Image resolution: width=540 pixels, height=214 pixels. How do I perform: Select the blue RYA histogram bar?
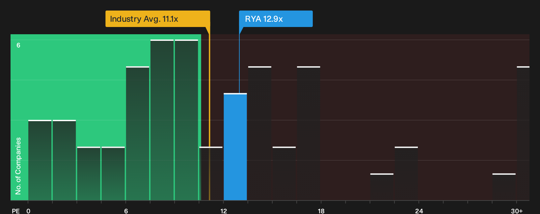235,147
